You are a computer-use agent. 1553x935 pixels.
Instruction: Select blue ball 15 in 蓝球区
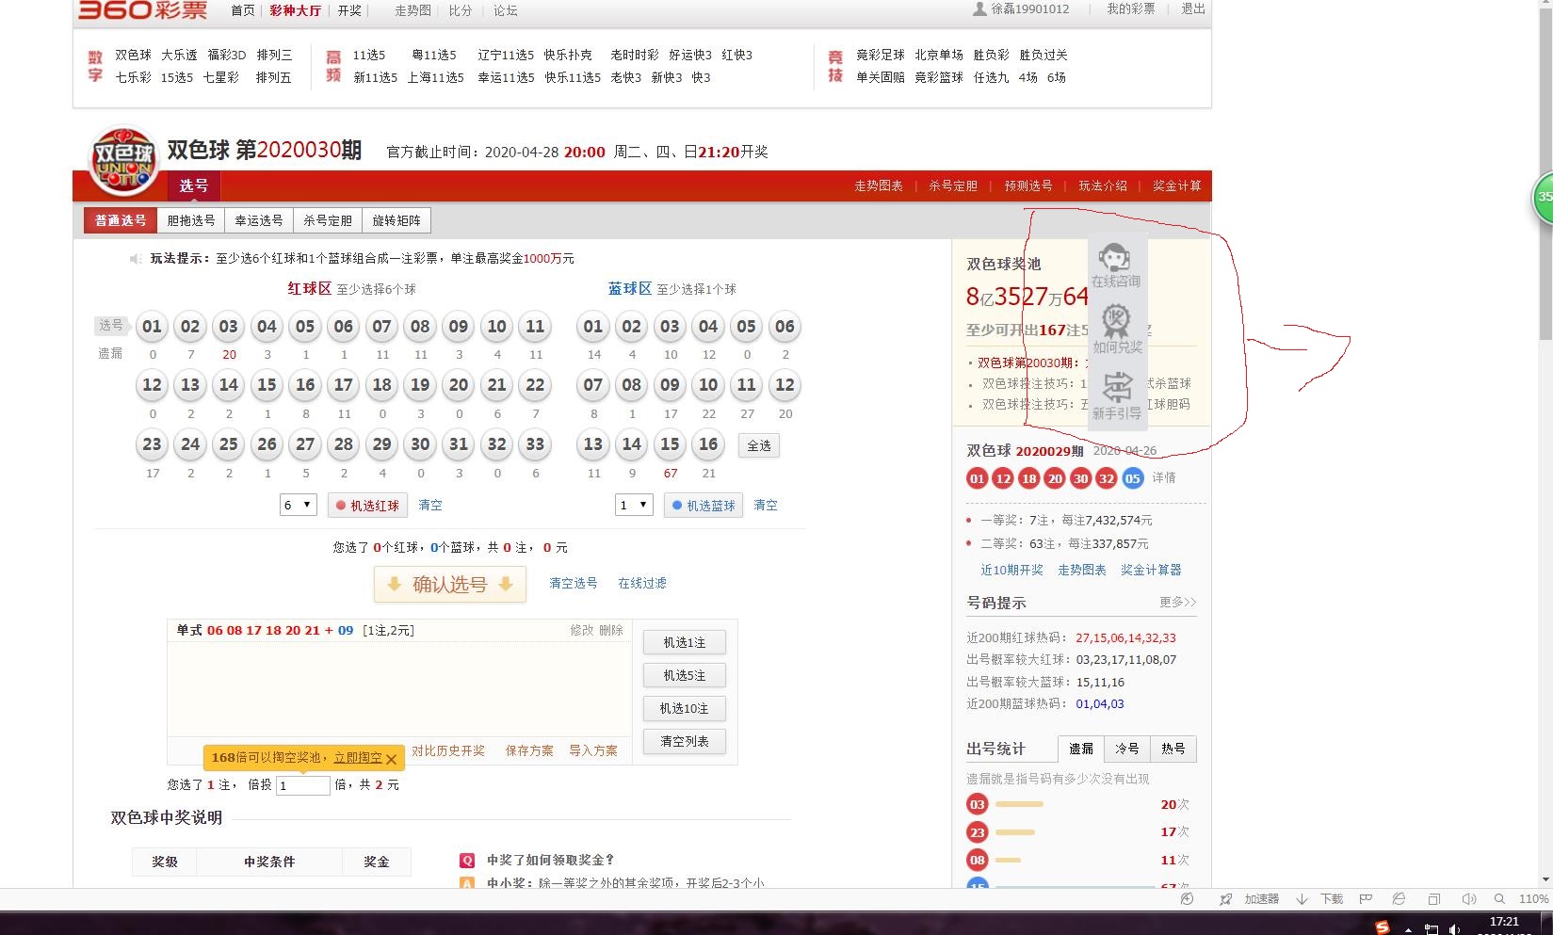point(670,444)
